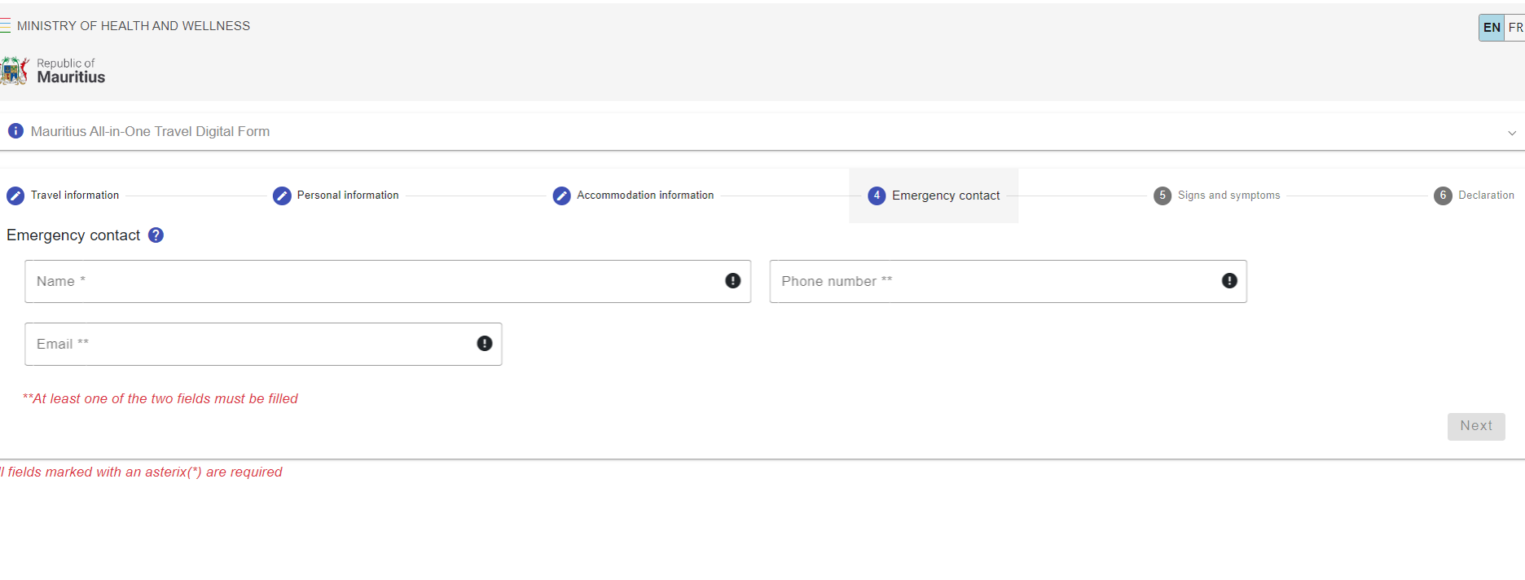
Task: Click the info icon beside Travel Digital Form
Action: (x=15, y=131)
